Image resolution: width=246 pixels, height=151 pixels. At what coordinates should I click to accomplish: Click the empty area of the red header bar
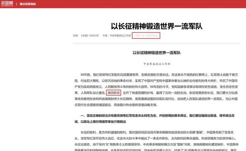click(x=141, y=4)
